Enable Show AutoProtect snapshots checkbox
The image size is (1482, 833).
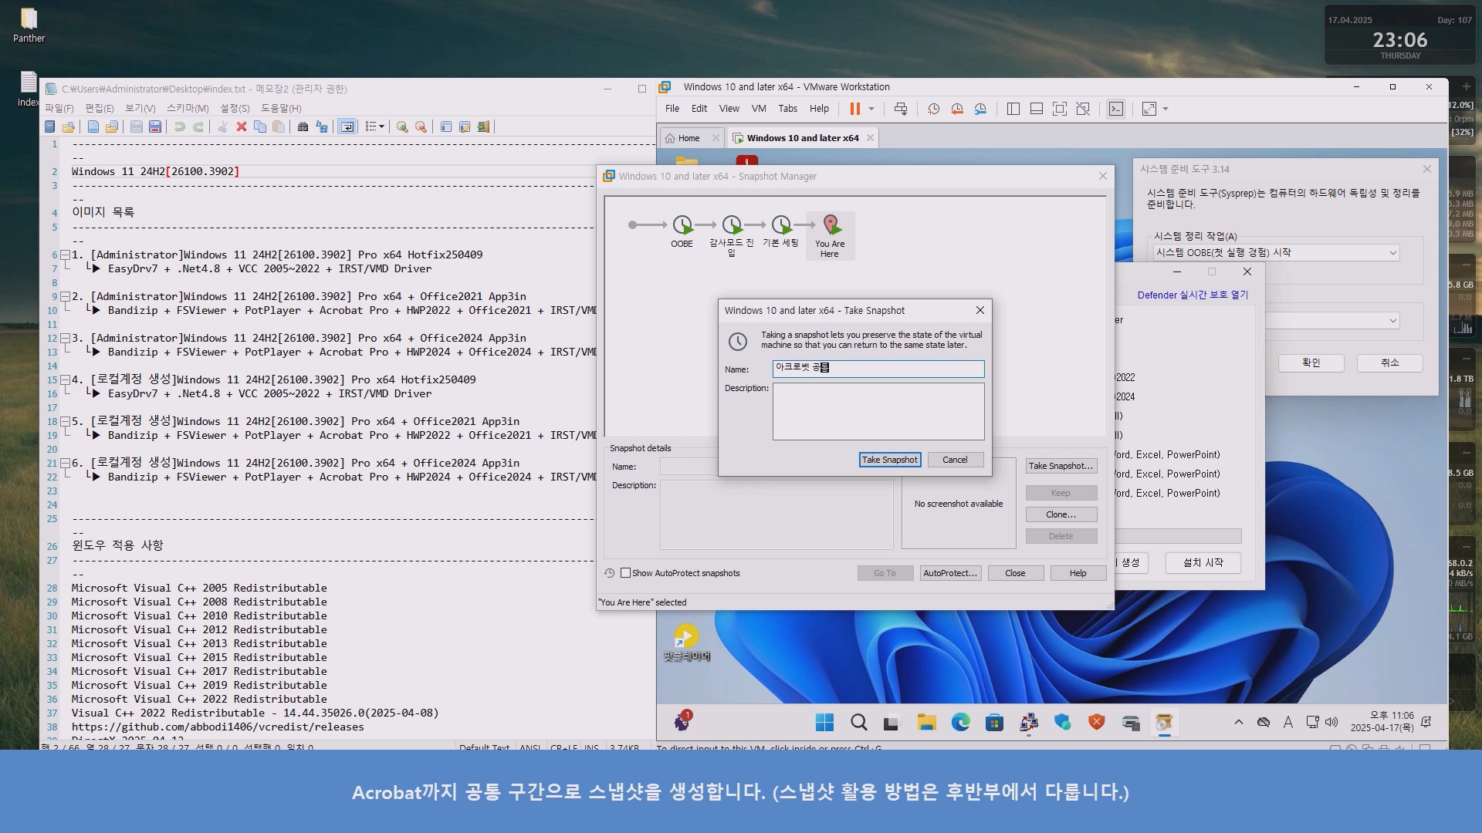(626, 573)
